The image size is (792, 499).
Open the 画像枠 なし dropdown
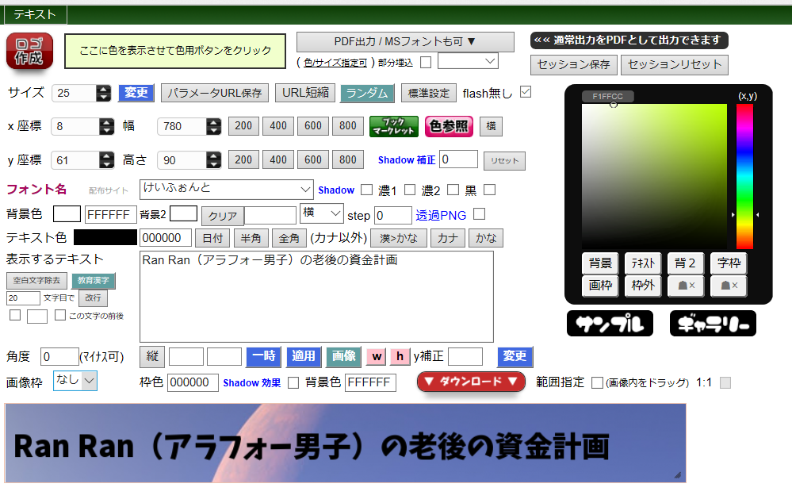point(75,381)
